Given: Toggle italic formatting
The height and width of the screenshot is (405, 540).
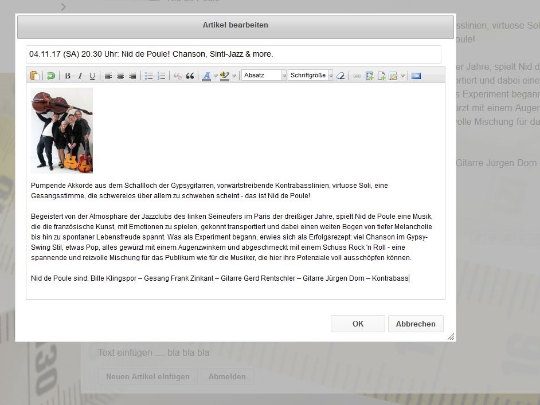Looking at the screenshot, I should (x=80, y=76).
